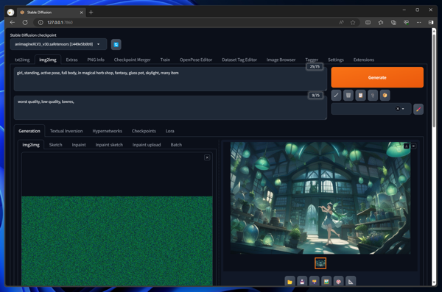Close the Stable Diffusion browser tab
Screen dimensions: 442x292
[x=82, y=13]
